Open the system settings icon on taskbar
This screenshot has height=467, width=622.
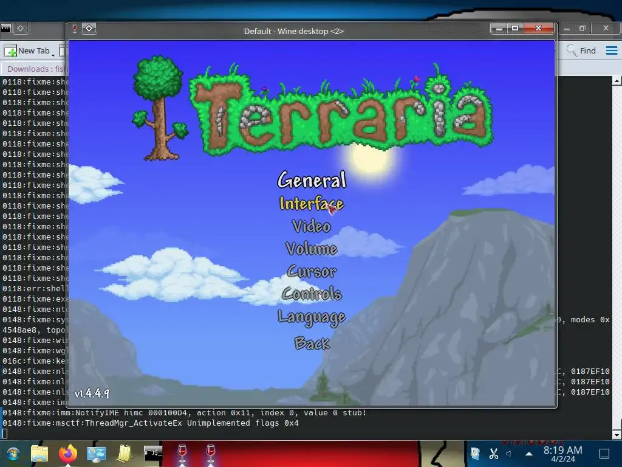click(97, 454)
